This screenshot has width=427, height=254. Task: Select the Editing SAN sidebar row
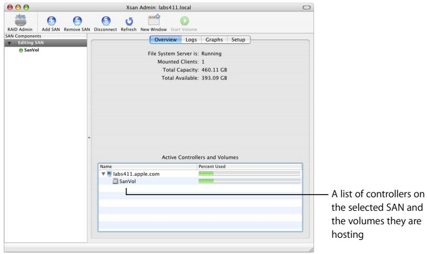(46, 43)
